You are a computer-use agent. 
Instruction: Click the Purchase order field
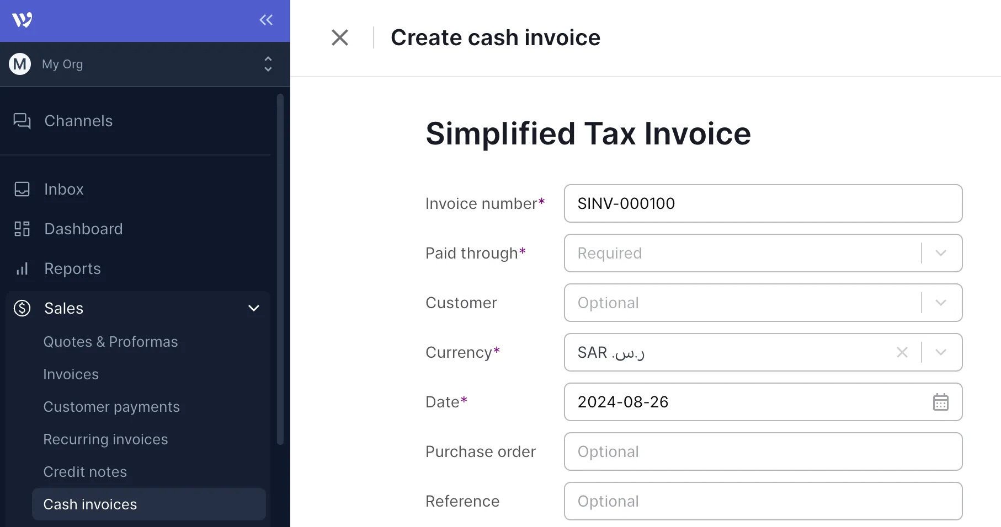tap(763, 451)
